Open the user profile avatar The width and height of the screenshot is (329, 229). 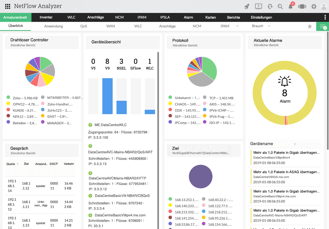(323, 6)
